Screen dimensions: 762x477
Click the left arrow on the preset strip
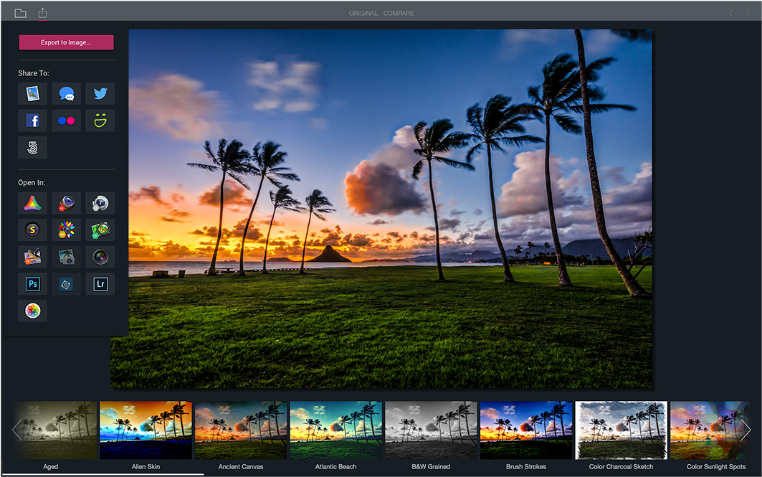[16, 430]
